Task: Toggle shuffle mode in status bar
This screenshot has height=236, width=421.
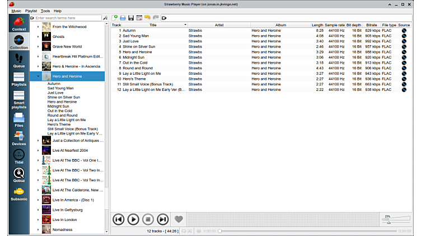Action: pos(191,231)
